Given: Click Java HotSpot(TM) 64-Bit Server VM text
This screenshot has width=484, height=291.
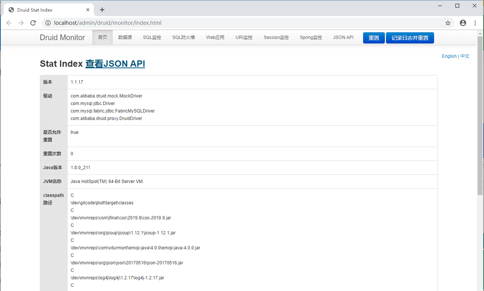Looking at the screenshot, I should (x=107, y=181).
